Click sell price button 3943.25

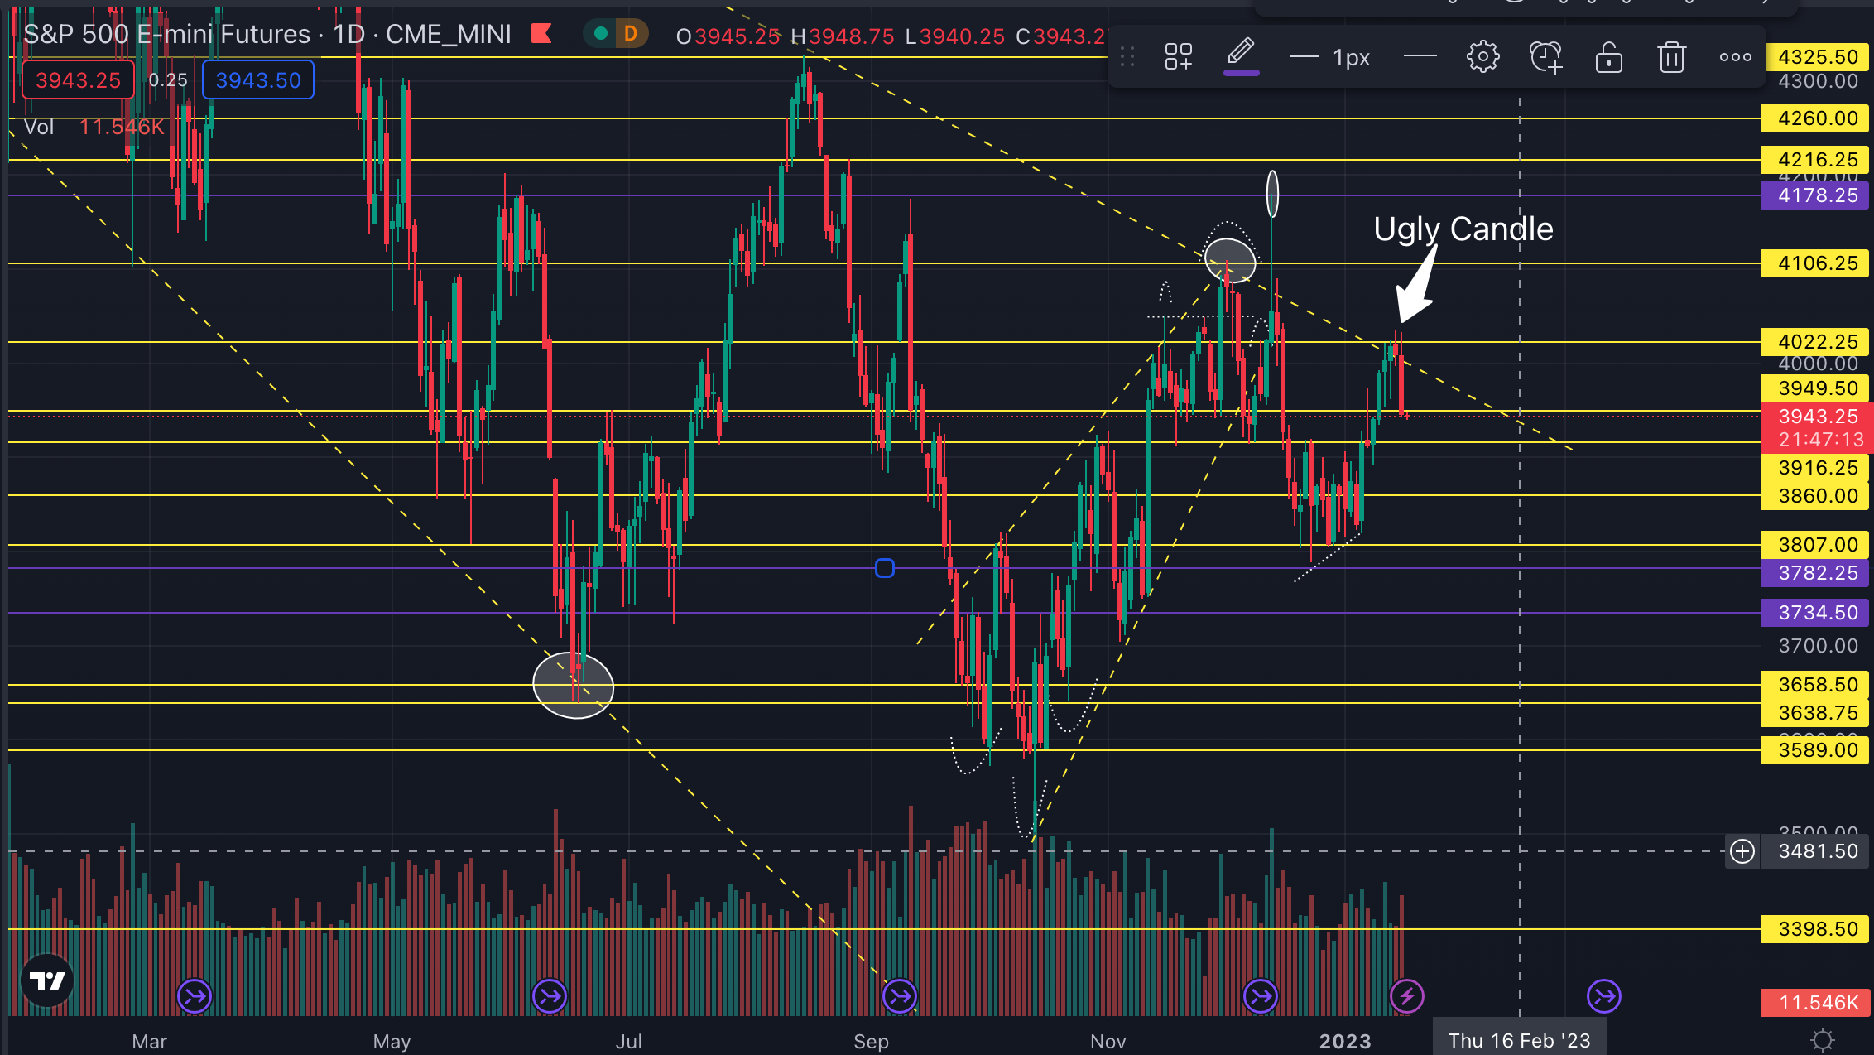pyautogui.click(x=78, y=80)
